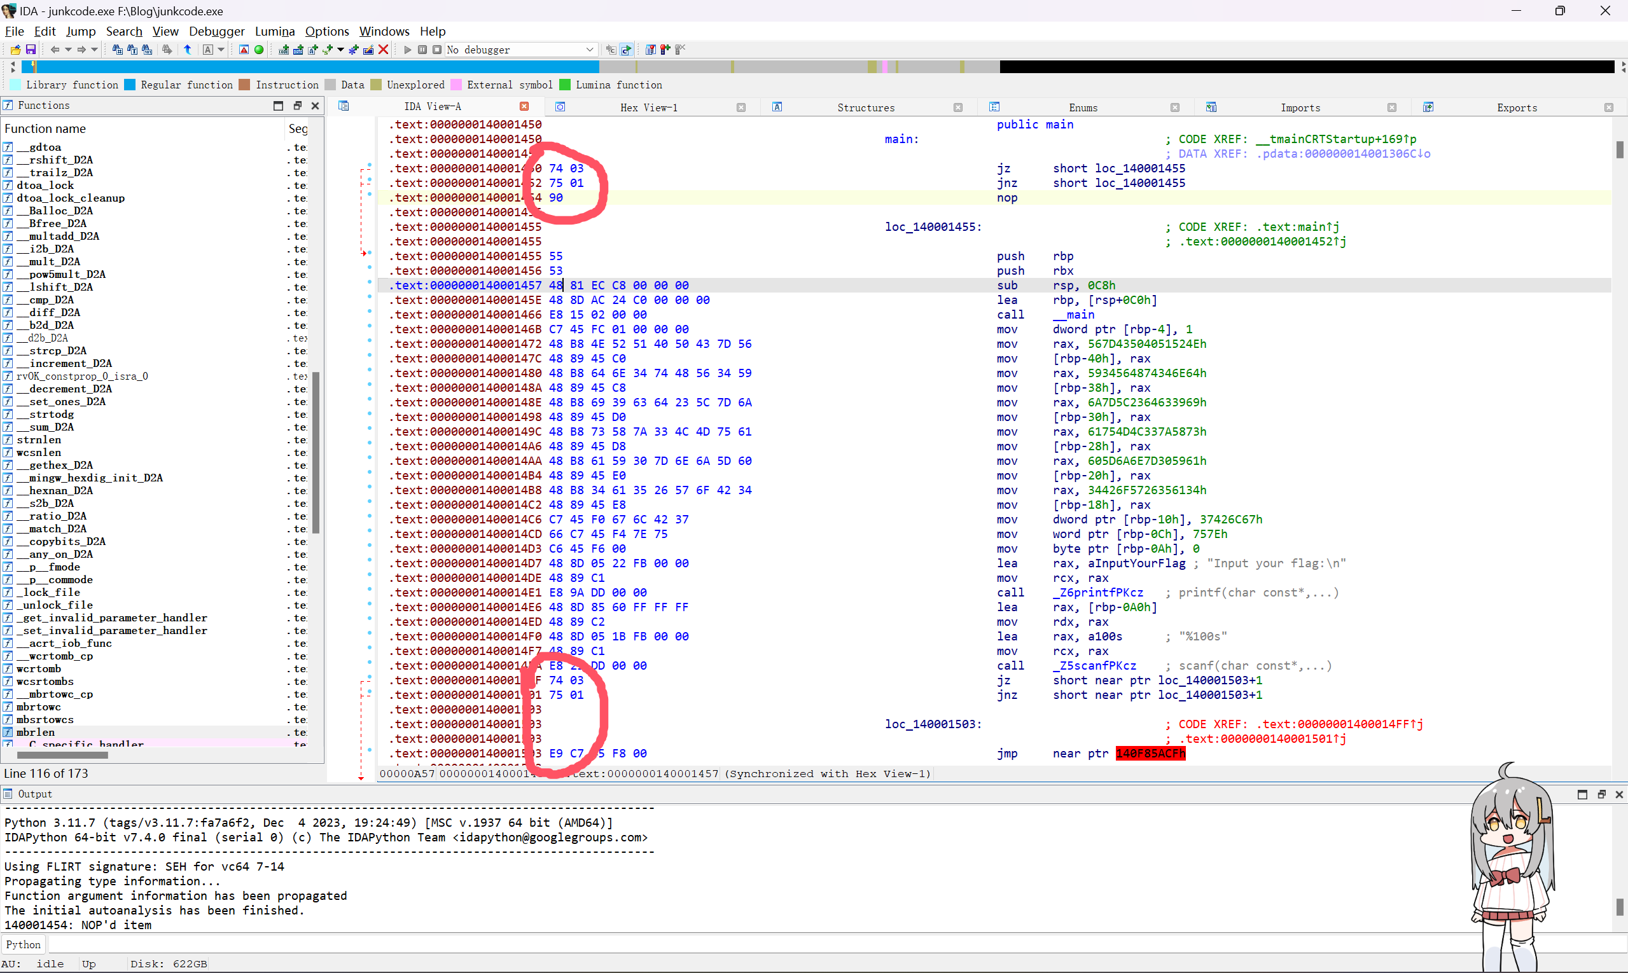Close the Functions panel
This screenshot has height=973, width=1628.
pyautogui.click(x=315, y=106)
